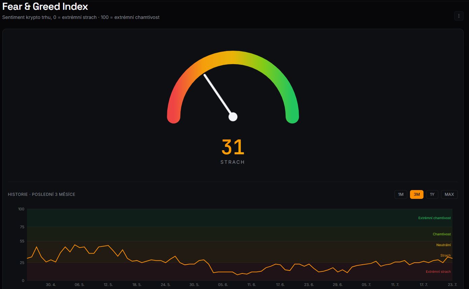Click the white gauge needle pivot
The width and height of the screenshot is (469, 289).
(x=233, y=117)
